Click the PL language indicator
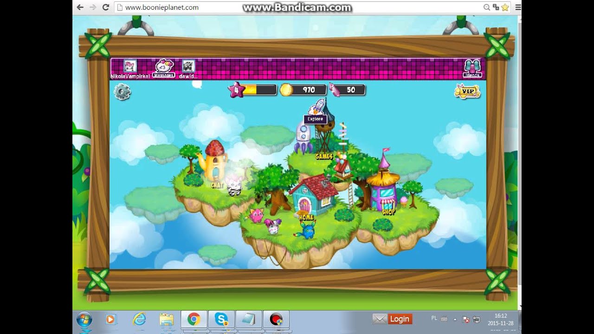Viewport: 594px width, 334px height. [x=434, y=318]
